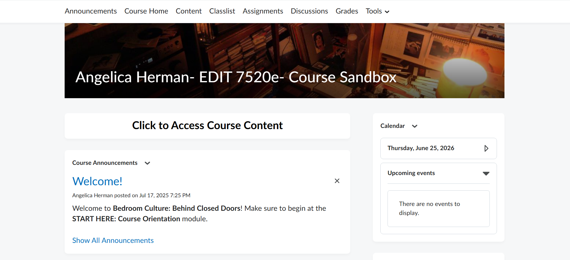Open the Course Announcements heading
Screen dimensions: 570x260
click(x=105, y=163)
